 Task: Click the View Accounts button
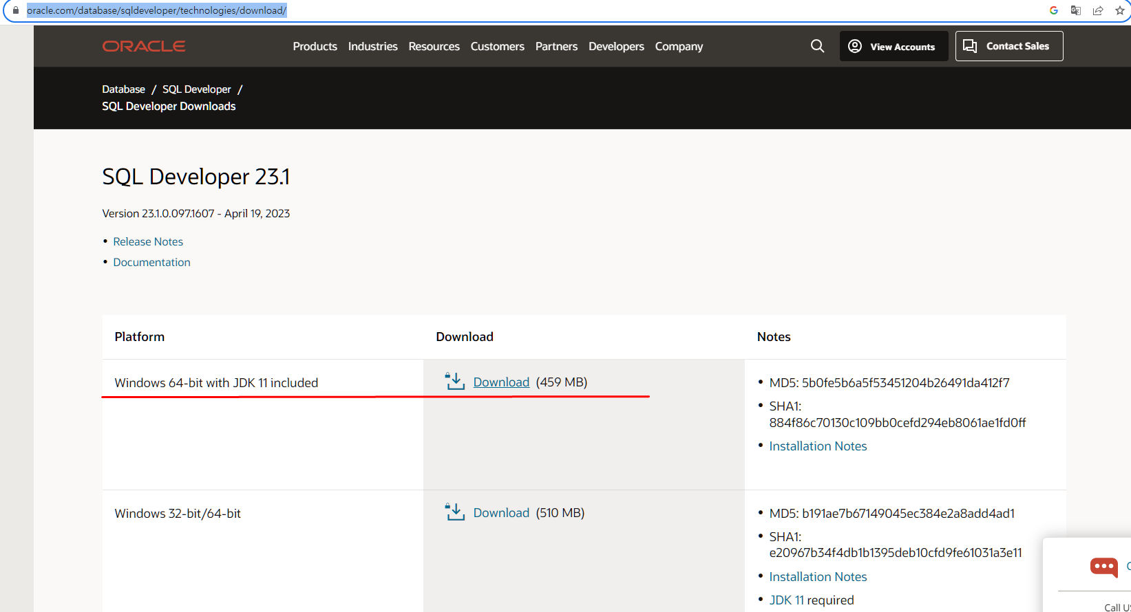click(894, 46)
